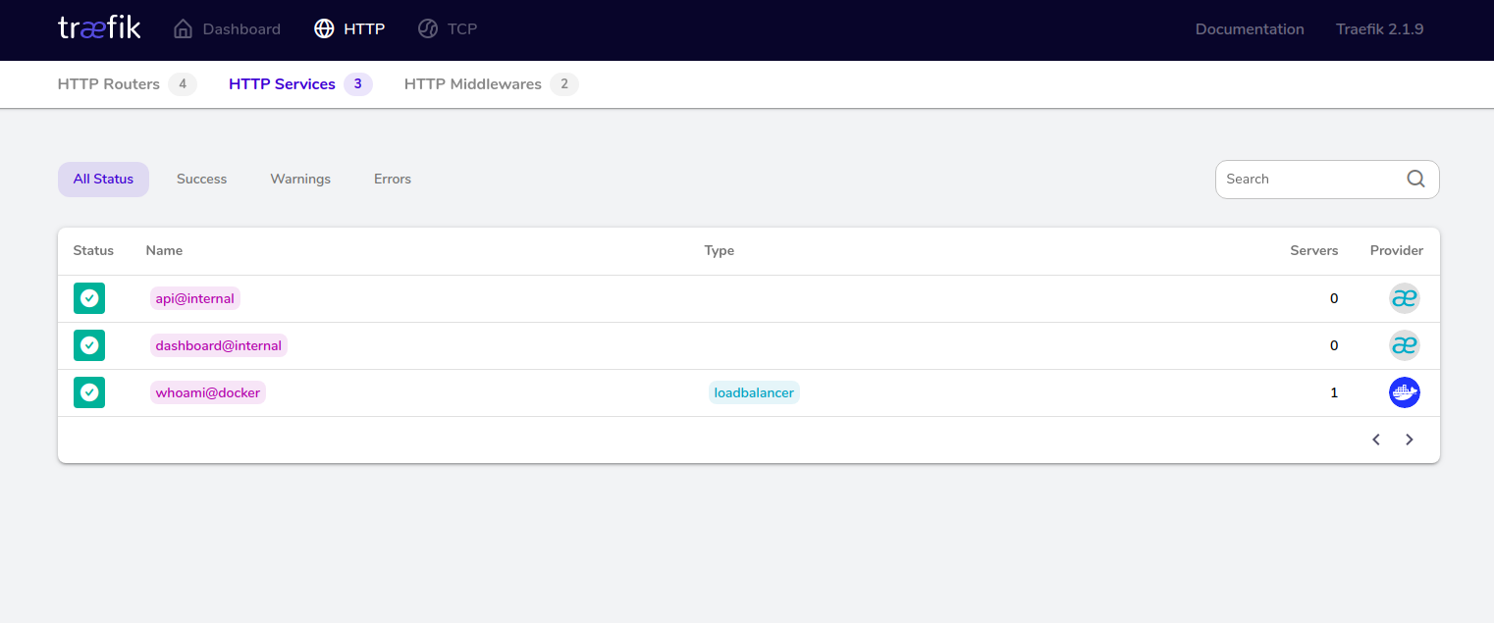Open the HTTP Middlewares tab
Screen dimensions: 1494x623
[x=472, y=83]
